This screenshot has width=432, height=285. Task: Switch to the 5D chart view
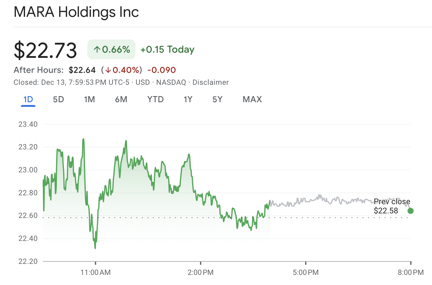(x=58, y=99)
